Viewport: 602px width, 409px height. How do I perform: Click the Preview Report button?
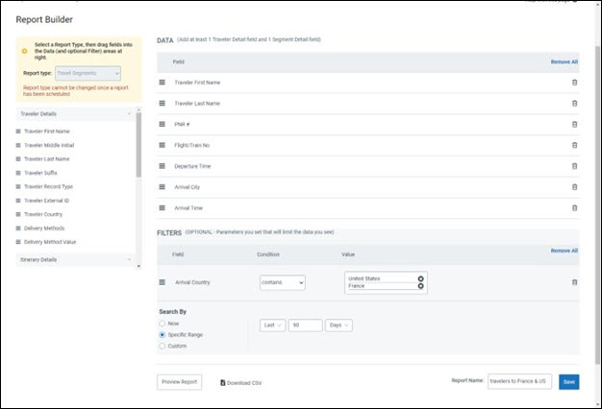(180, 382)
